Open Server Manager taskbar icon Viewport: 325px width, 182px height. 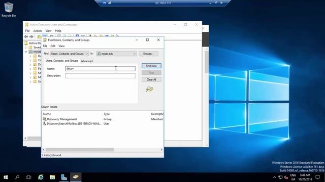64,177
